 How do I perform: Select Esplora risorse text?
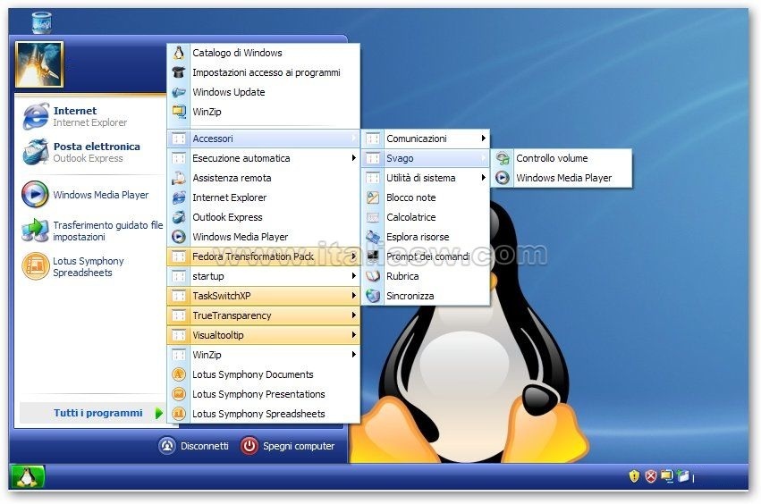pos(418,237)
